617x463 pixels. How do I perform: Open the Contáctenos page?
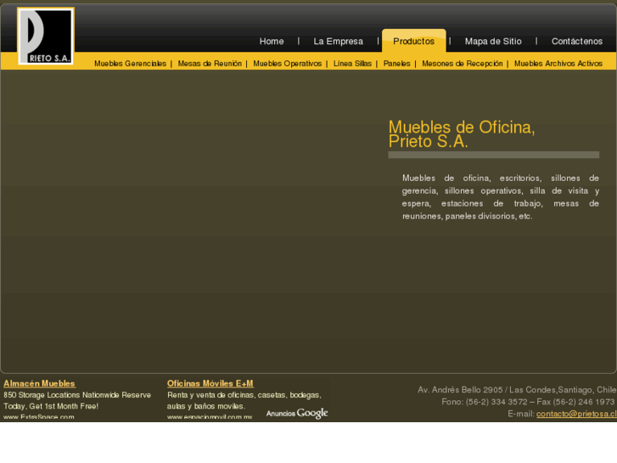pos(577,42)
